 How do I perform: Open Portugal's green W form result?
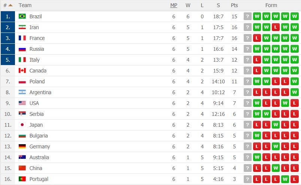point(285,179)
